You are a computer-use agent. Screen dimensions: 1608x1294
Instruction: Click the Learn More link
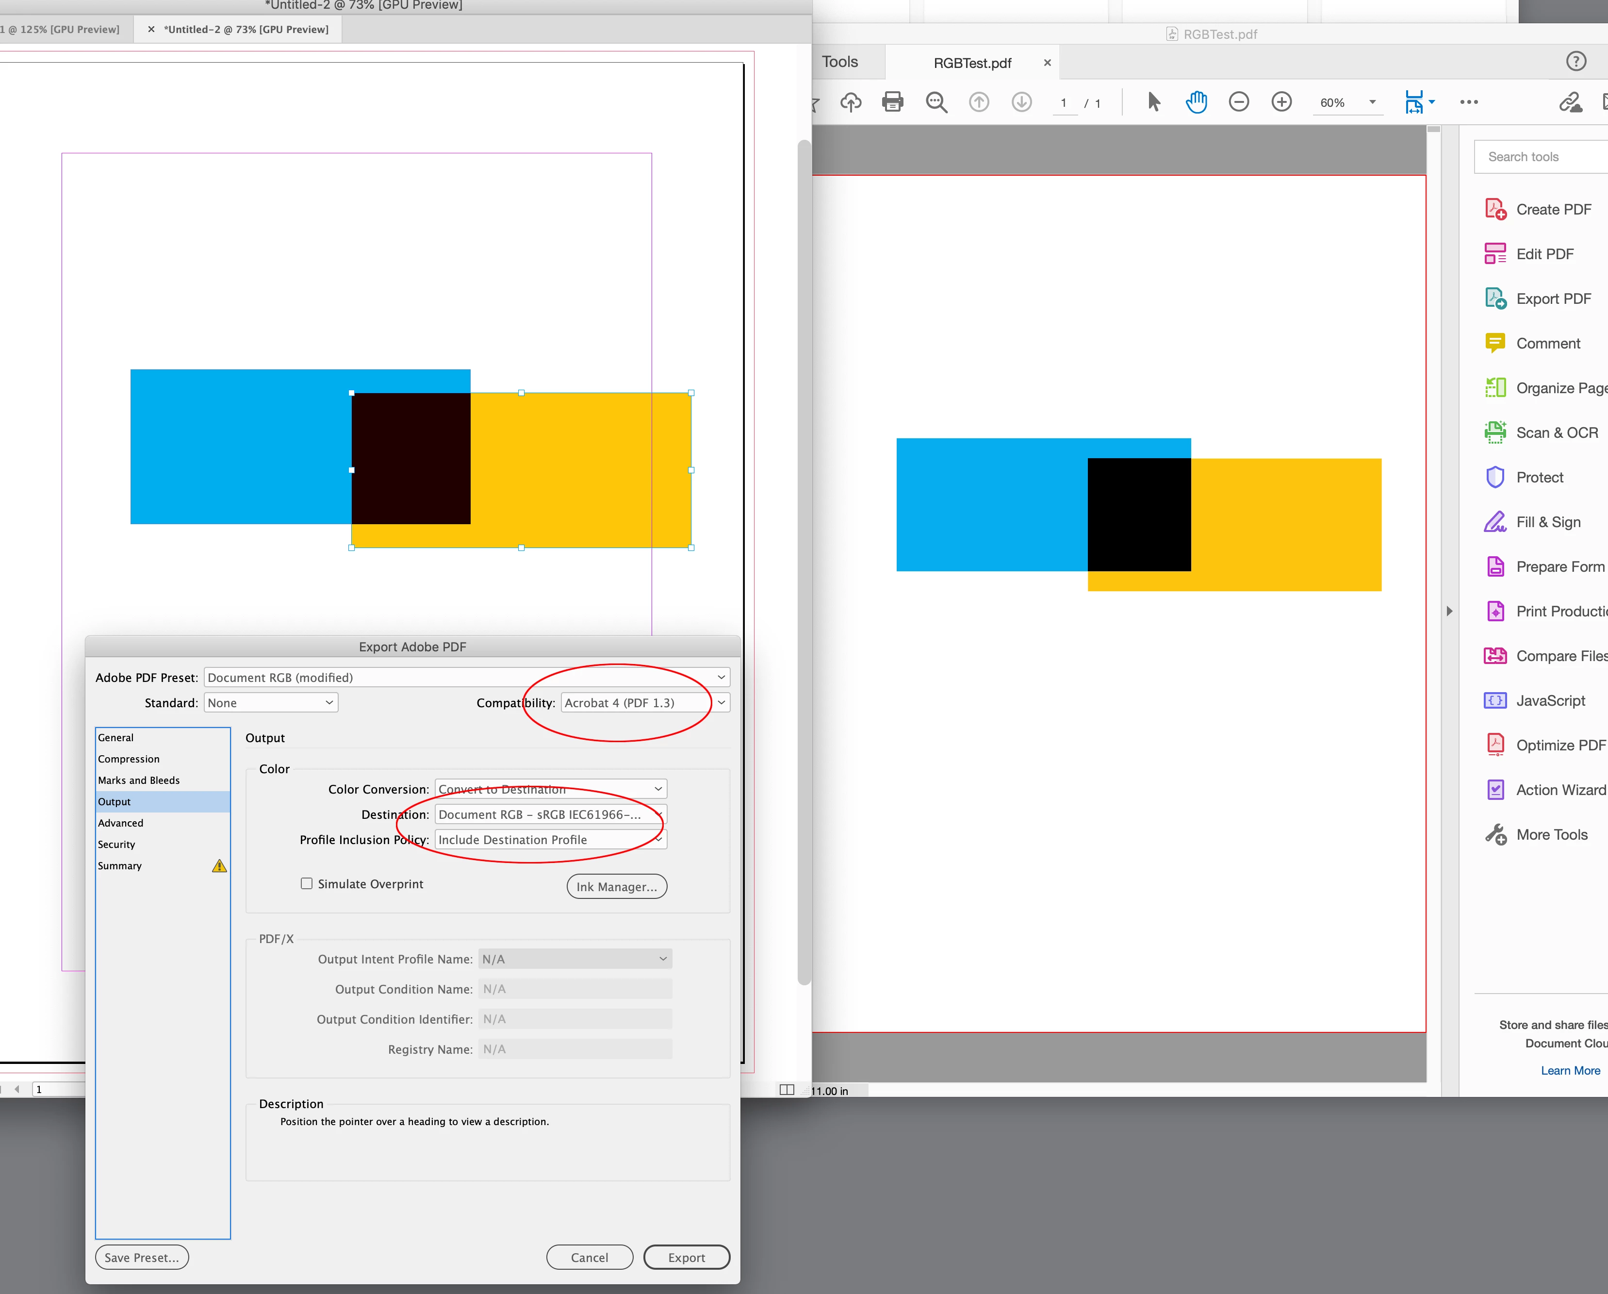click(1570, 1070)
